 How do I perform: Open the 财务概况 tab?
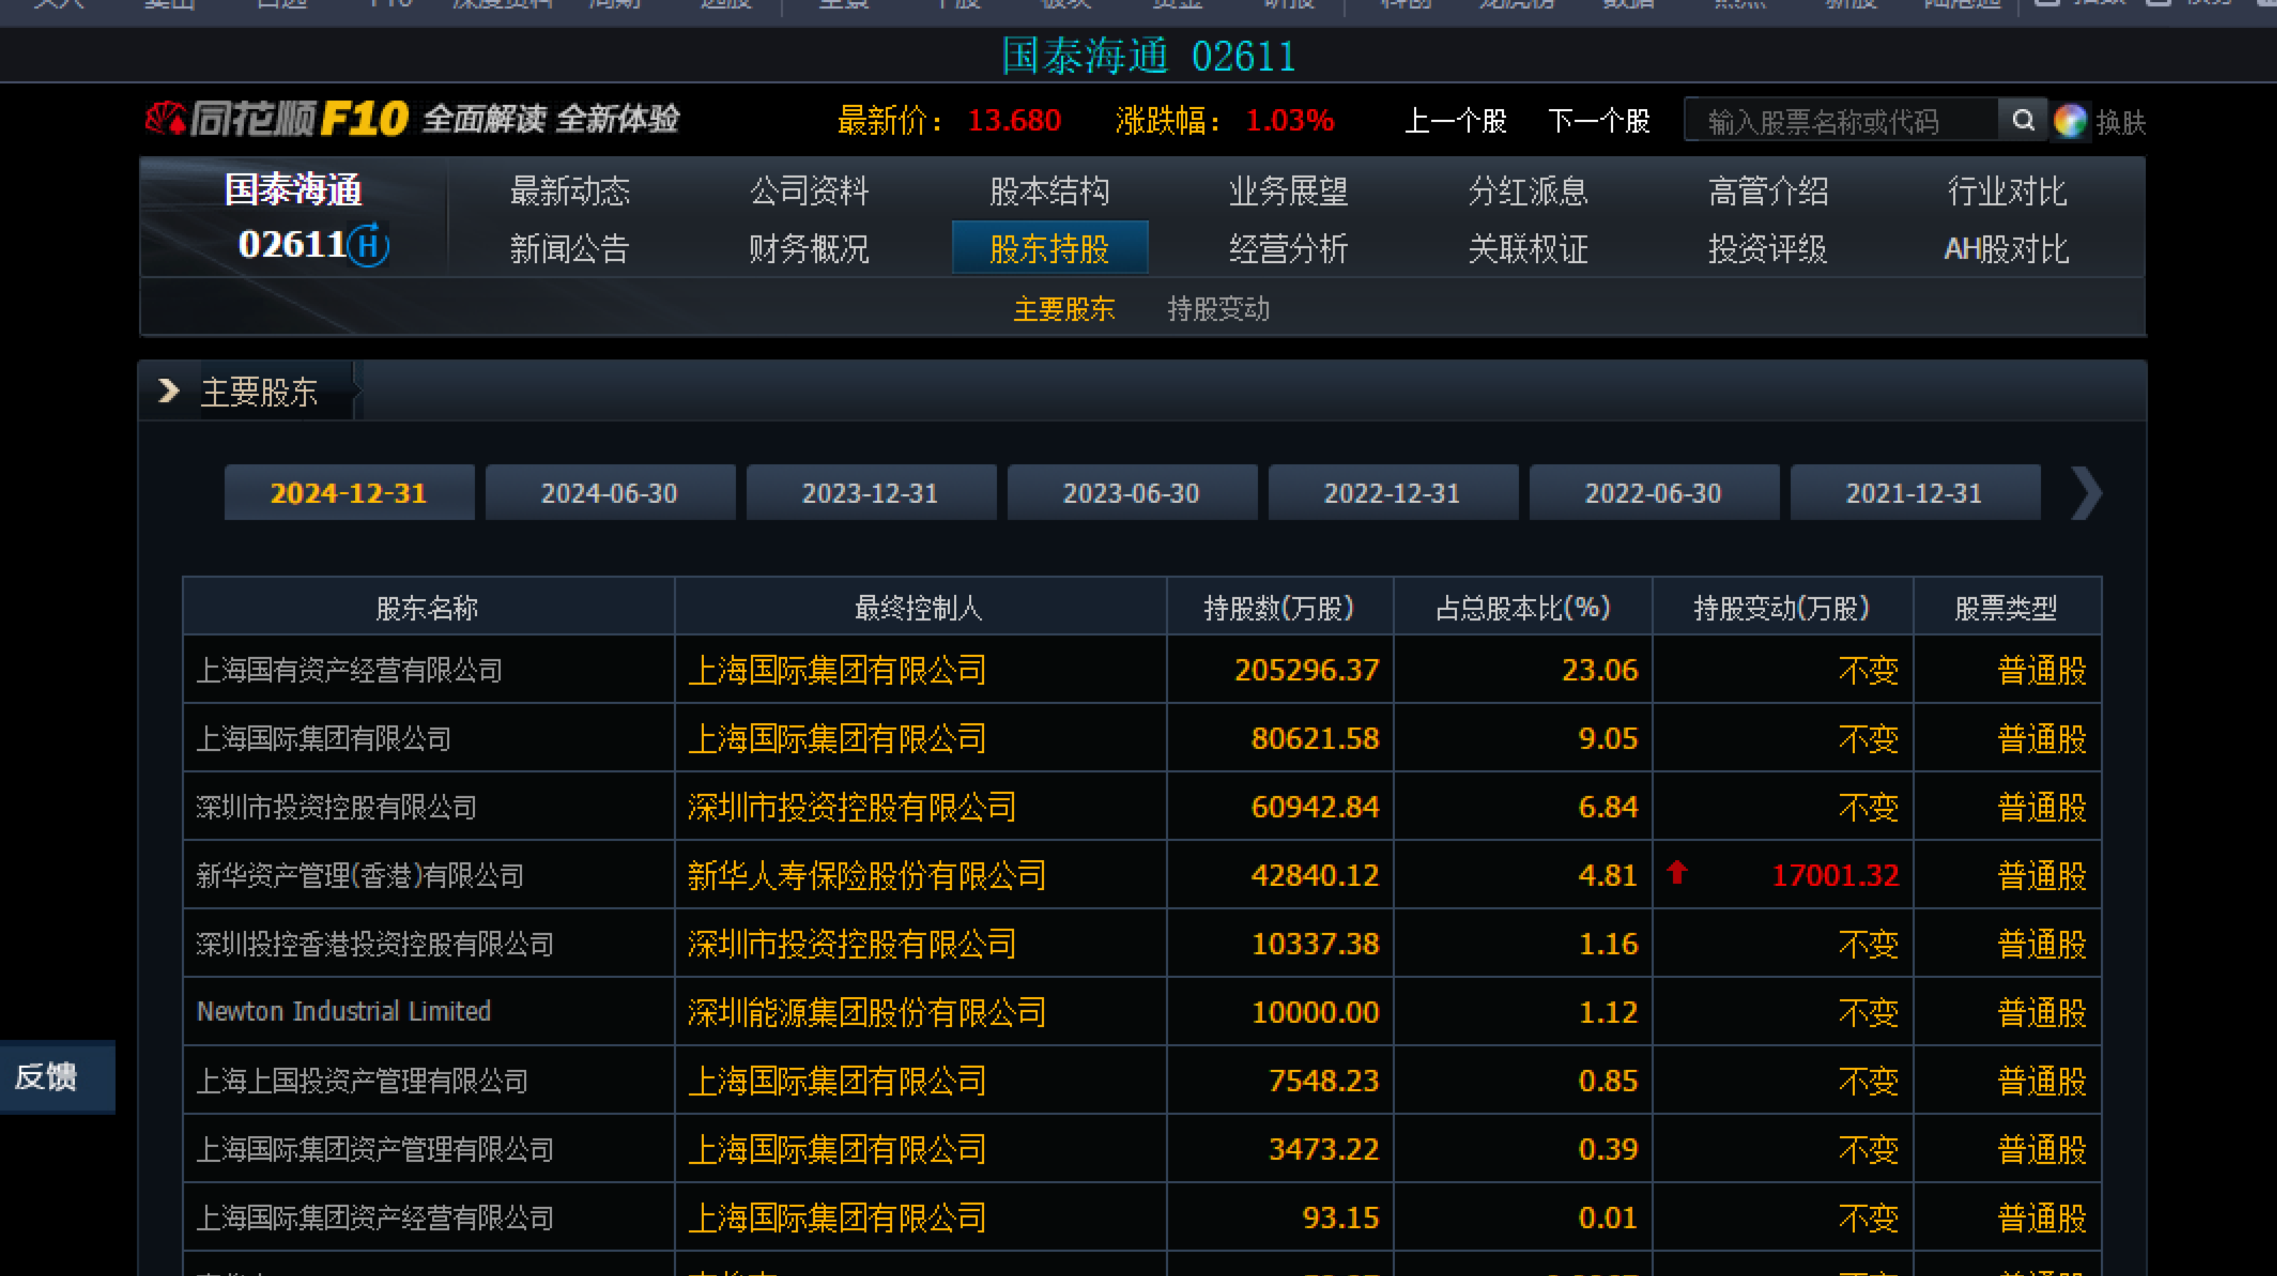coord(809,250)
